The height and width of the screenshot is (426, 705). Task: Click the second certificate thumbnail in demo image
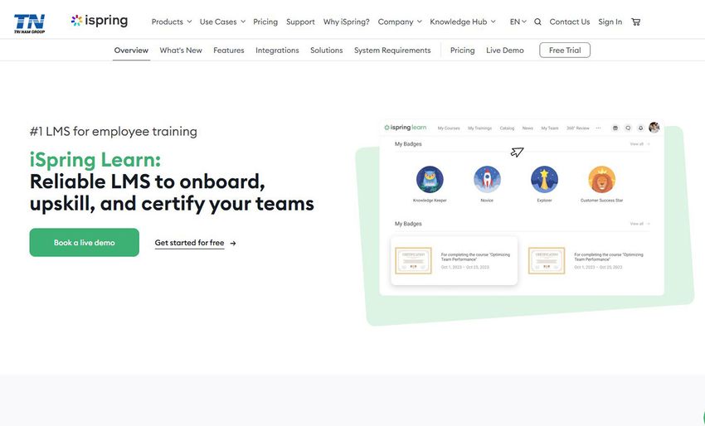546,260
